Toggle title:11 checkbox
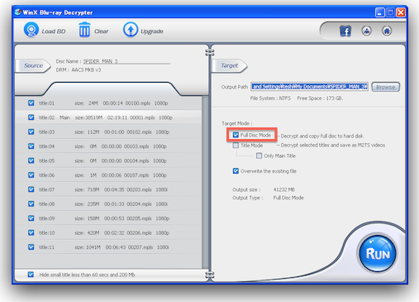419x302 pixels. [31, 247]
